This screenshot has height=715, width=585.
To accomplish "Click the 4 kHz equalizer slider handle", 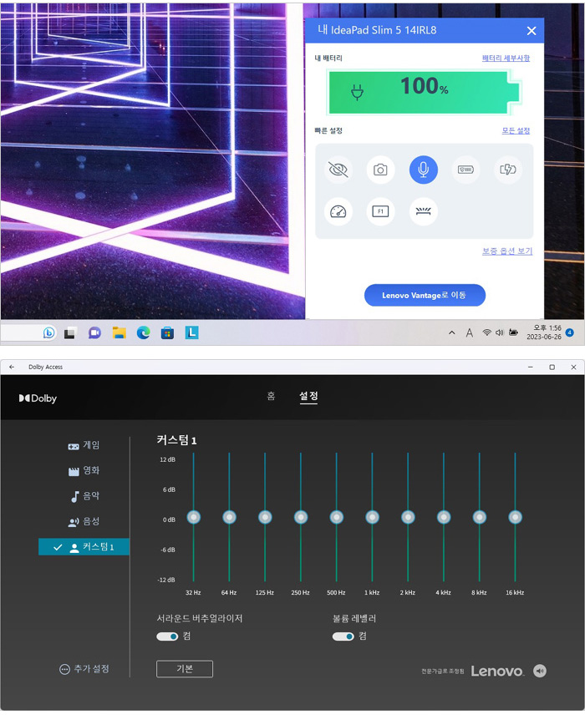I will point(444,517).
